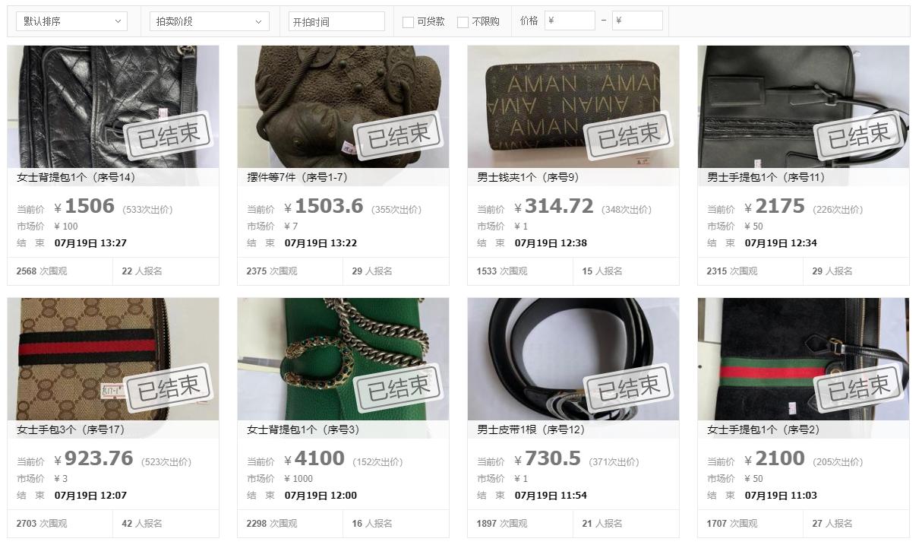The height and width of the screenshot is (545, 922).
Task: Click 42 人报名 on 女士手包 listing
Action: pyautogui.click(x=142, y=523)
